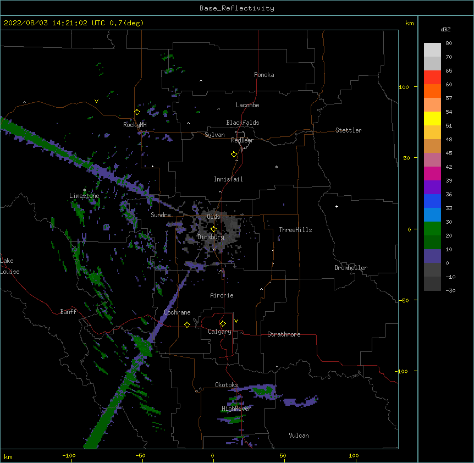Select the purple 36-39 dBZ legend swatch
This screenshot has width=474, height=463.
point(432,187)
